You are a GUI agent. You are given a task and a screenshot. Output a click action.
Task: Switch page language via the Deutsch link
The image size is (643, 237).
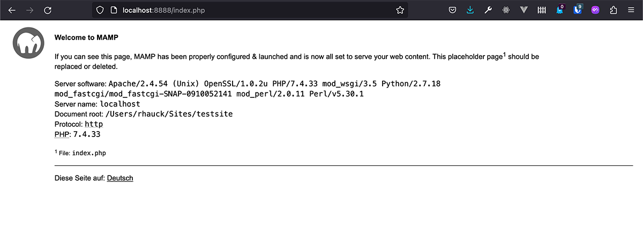click(x=120, y=178)
